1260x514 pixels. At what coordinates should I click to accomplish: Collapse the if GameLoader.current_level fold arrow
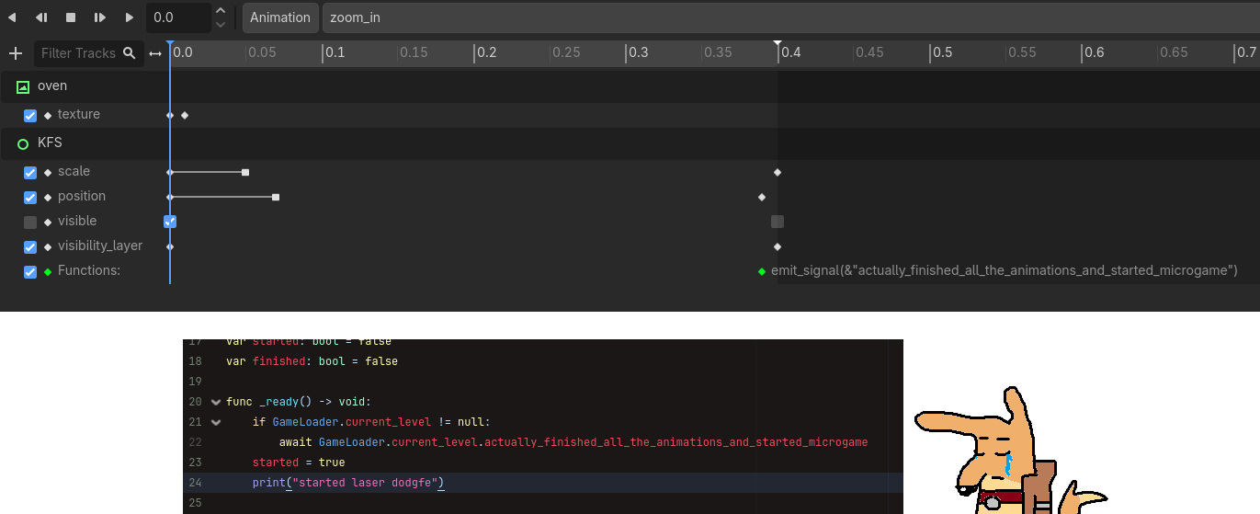(x=216, y=422)
